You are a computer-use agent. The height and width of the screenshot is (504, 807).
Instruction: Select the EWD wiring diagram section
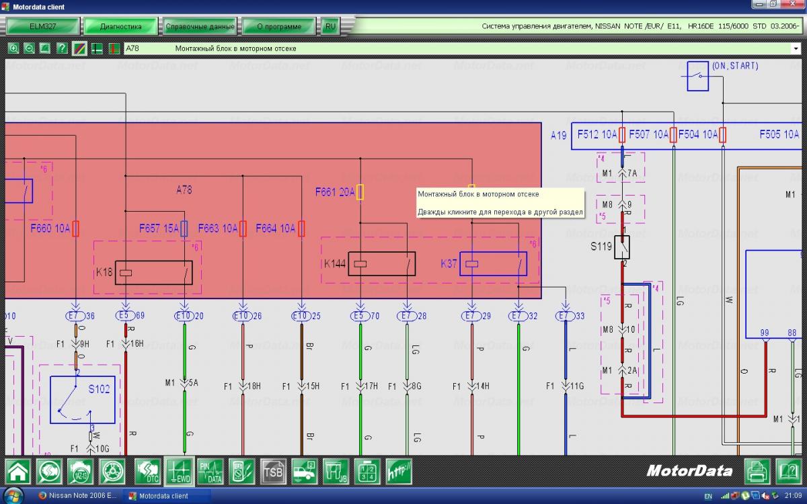pos(180,471)
